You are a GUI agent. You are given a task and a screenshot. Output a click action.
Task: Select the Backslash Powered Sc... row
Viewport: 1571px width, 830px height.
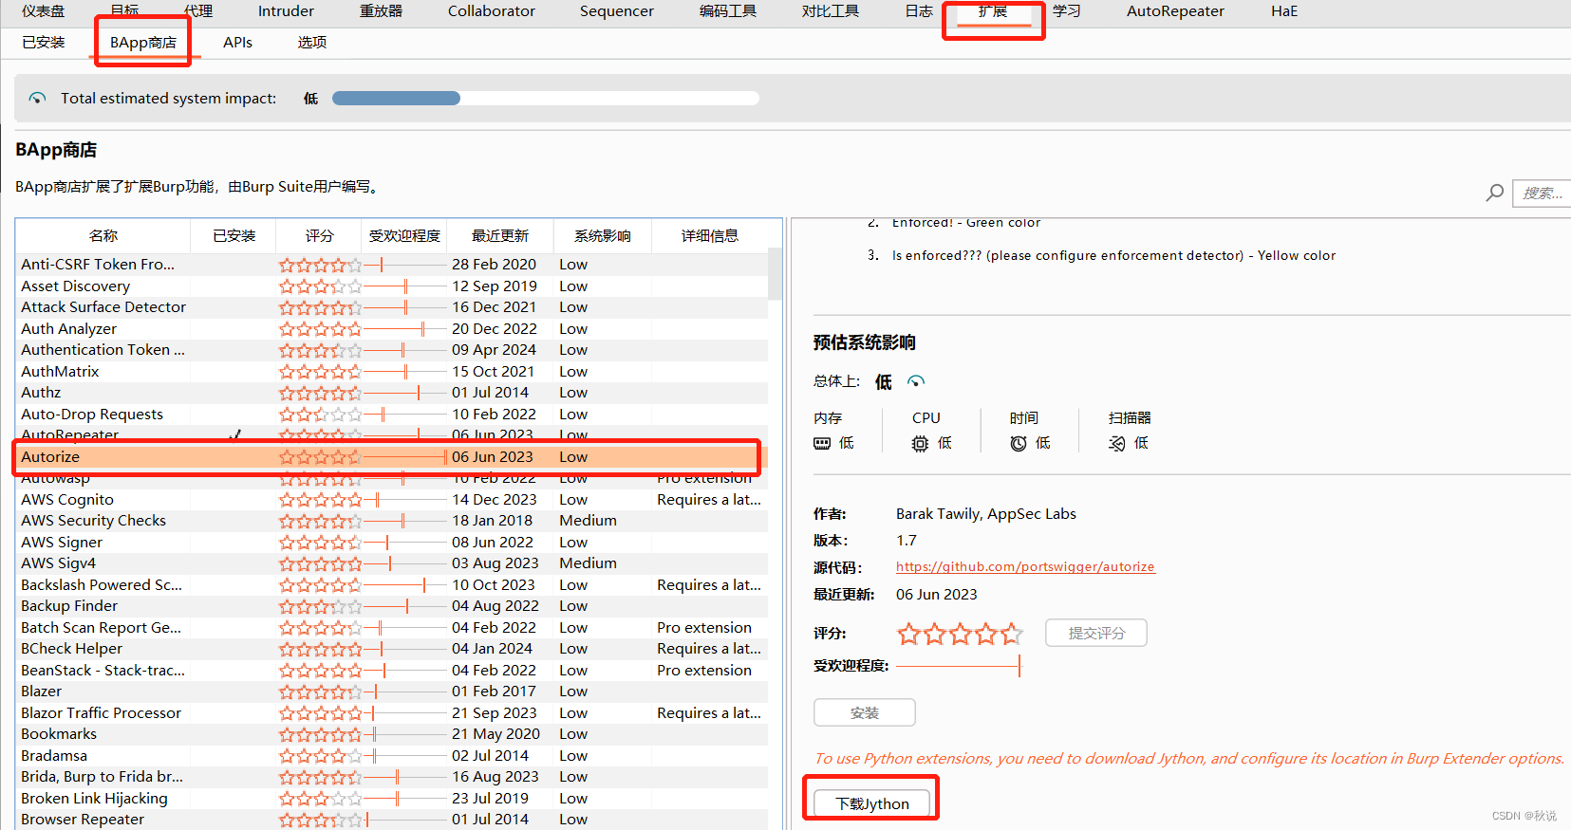392,584
